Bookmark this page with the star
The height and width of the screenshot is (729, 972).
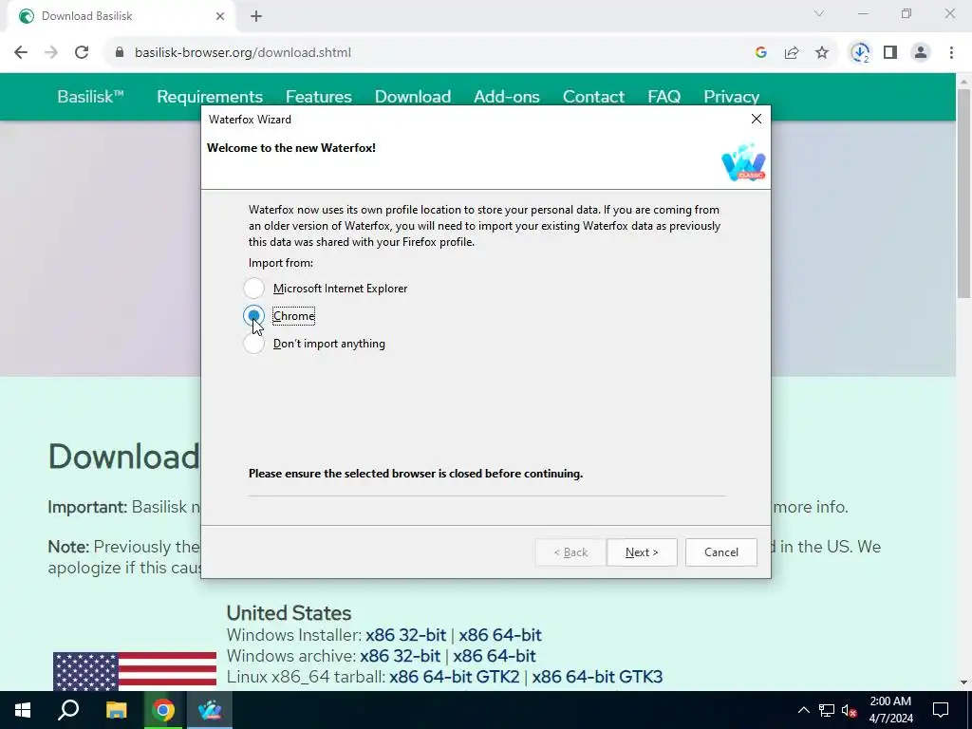pyautogui.click(x=822, y=53)
